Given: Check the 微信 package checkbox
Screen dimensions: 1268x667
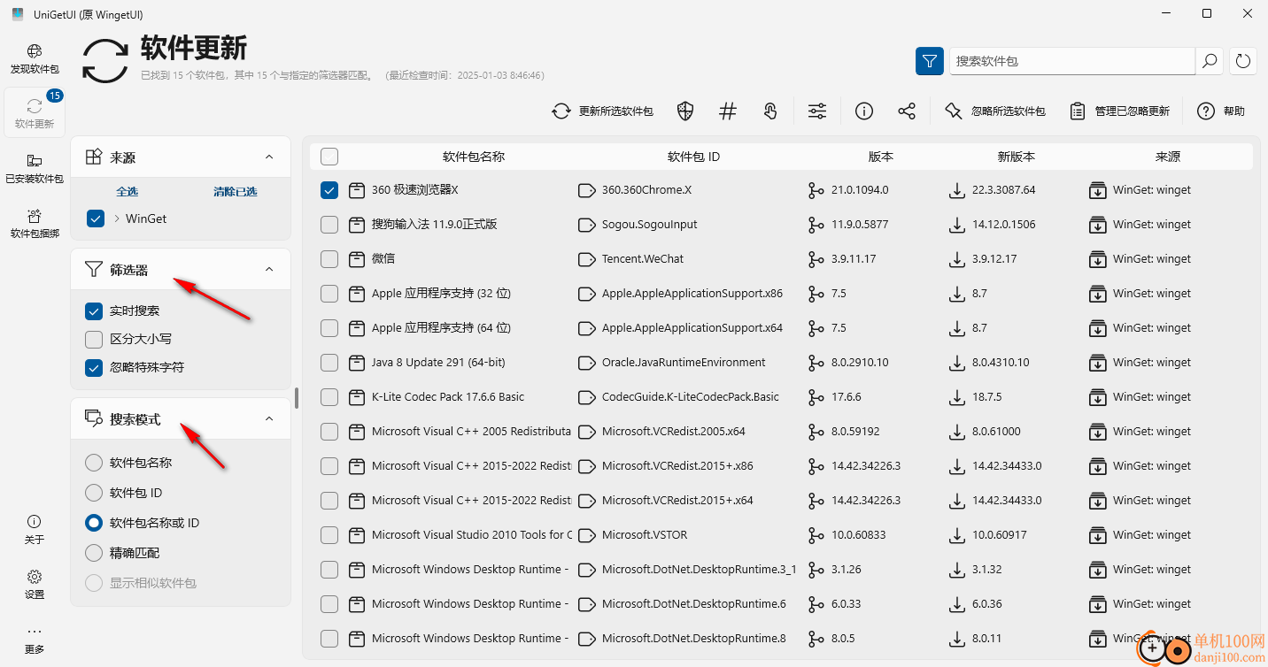Looking at the screenshot, I should 329,259.
